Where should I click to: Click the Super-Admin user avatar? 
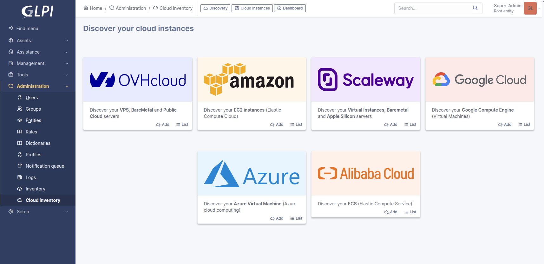530,8
